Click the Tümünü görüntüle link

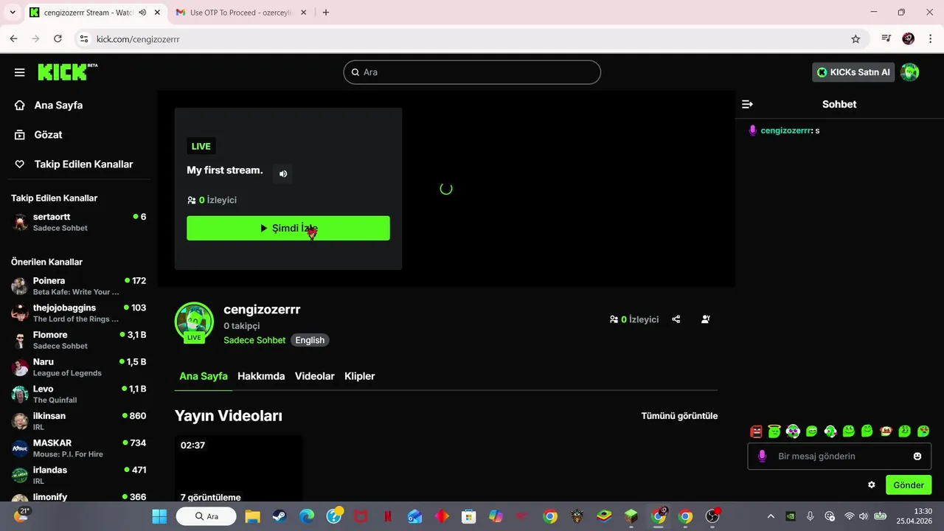tap(679, 416)
